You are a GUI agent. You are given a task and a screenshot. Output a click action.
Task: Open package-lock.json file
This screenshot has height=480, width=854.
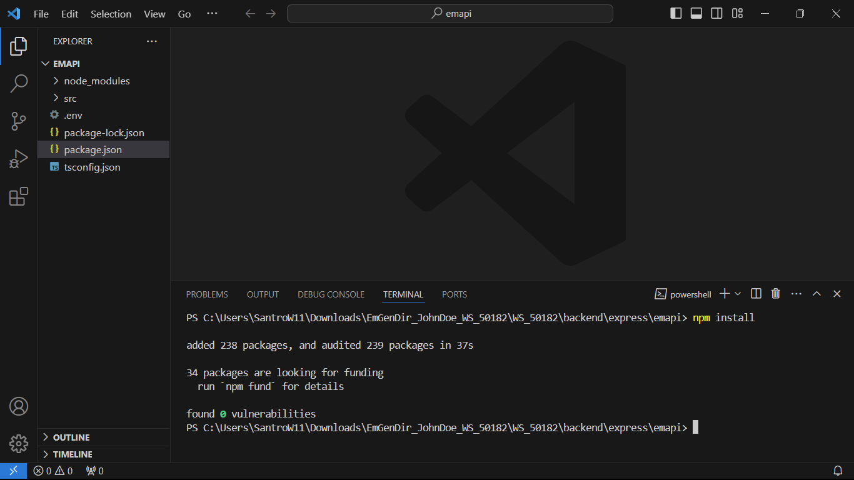click(104, 132)
